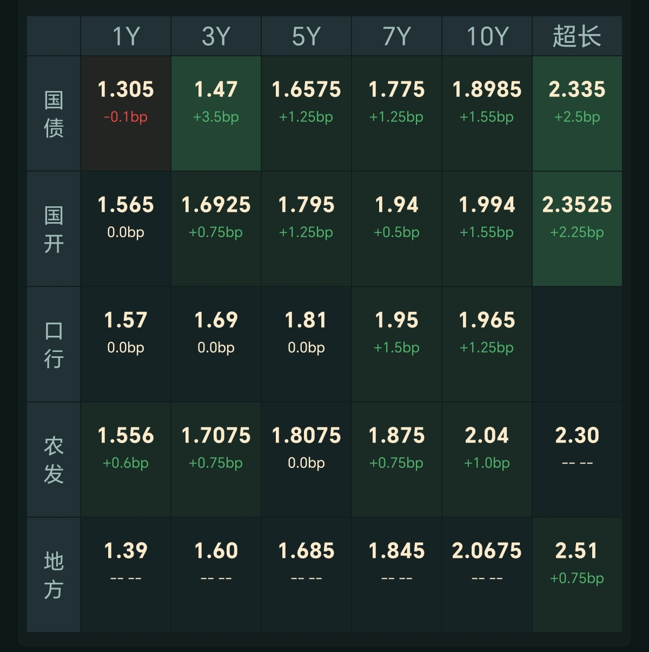Viewport: 649px width, 652px height.
Task: Select the 3Y maturity column header
Action: 216,36
